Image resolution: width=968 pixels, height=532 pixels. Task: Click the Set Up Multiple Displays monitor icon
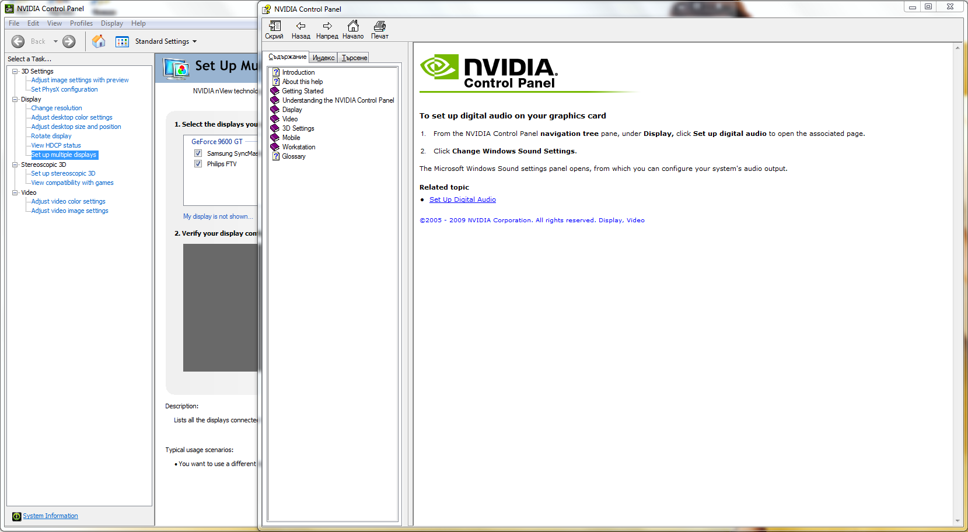pos(176,69)
